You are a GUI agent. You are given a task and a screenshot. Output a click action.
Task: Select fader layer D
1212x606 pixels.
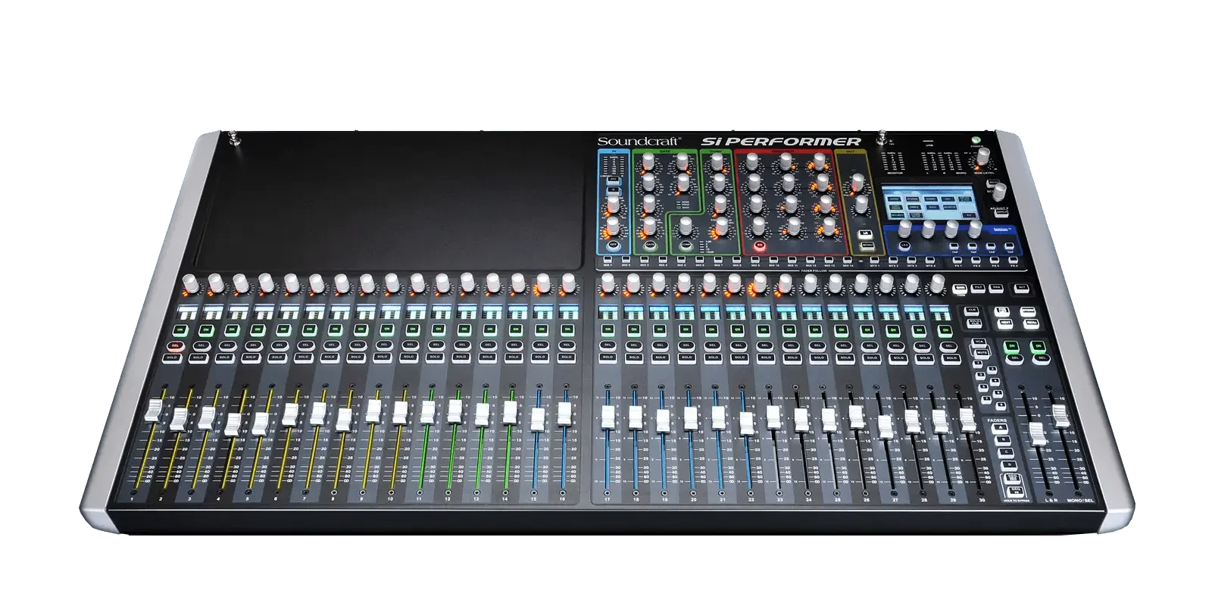[x=1009, y=465]
